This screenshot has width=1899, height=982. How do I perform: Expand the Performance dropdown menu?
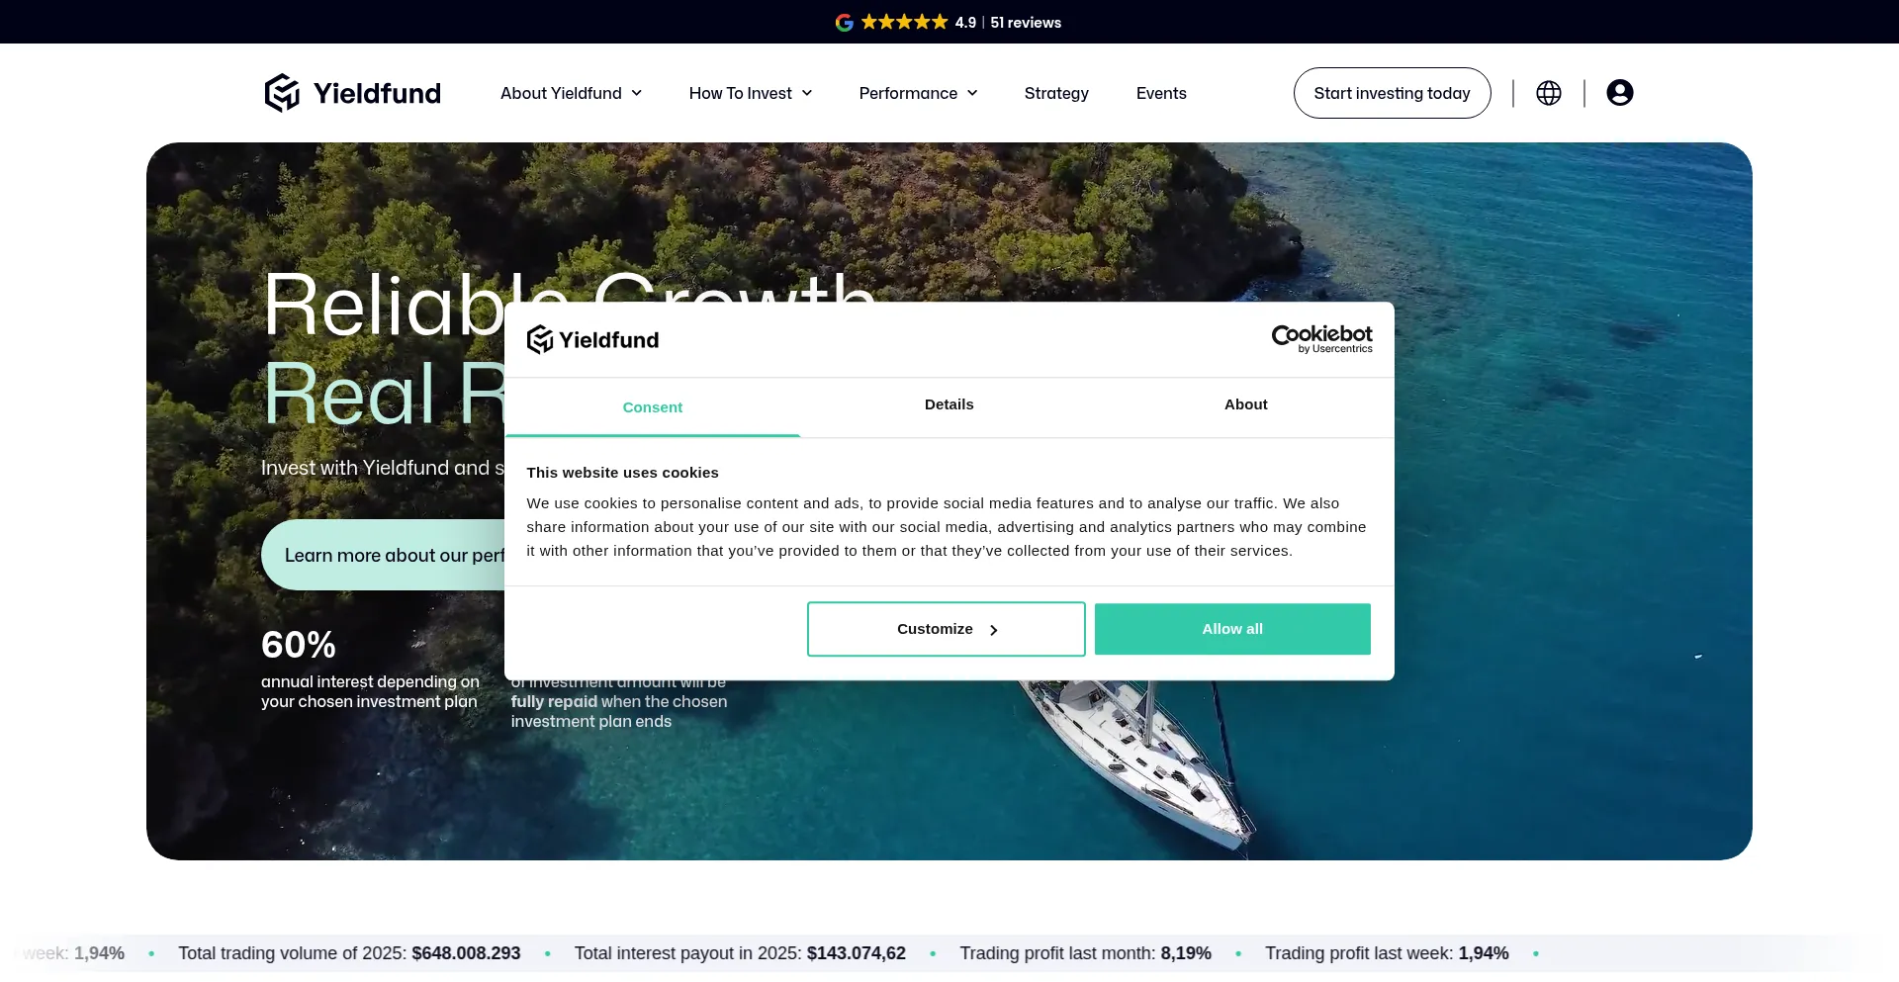point(918,93)
